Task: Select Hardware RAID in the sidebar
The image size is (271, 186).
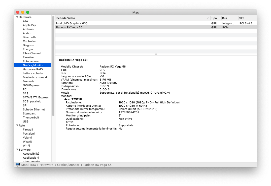Action: pyautogui.click(x=33, y=69)
